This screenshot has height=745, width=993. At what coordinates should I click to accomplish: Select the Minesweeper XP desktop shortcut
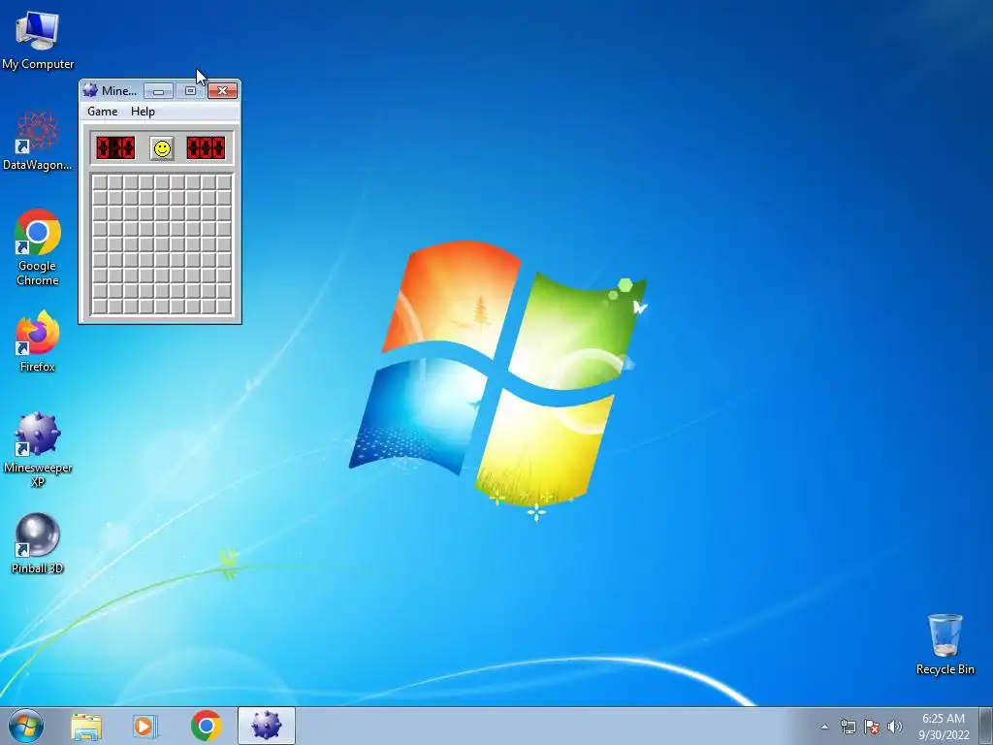point(38,450)
